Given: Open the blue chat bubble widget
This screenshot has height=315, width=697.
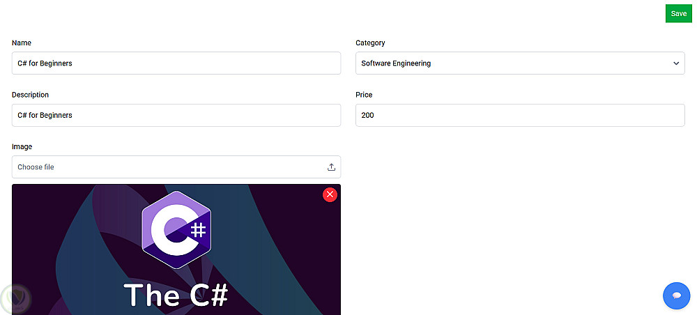Looking at the screenshot, I should tap(676, 295).
